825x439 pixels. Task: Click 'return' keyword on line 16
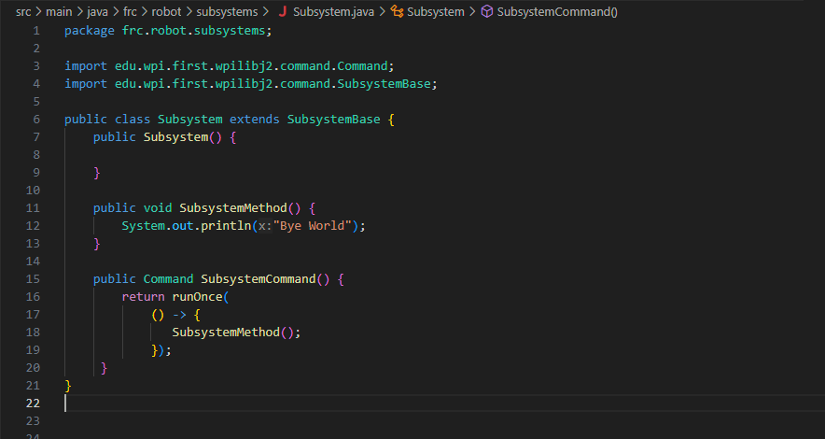pyautogui.click(x=143, y=296)
